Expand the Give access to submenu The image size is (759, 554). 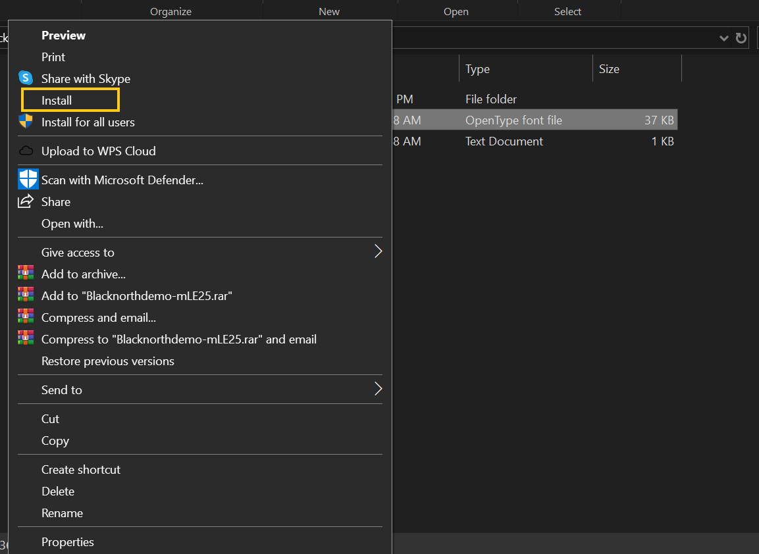coord(197,252)
